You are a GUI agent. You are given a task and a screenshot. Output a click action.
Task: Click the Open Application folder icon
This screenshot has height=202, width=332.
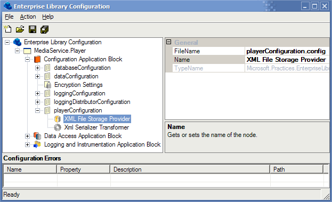(x=20, y=29)
